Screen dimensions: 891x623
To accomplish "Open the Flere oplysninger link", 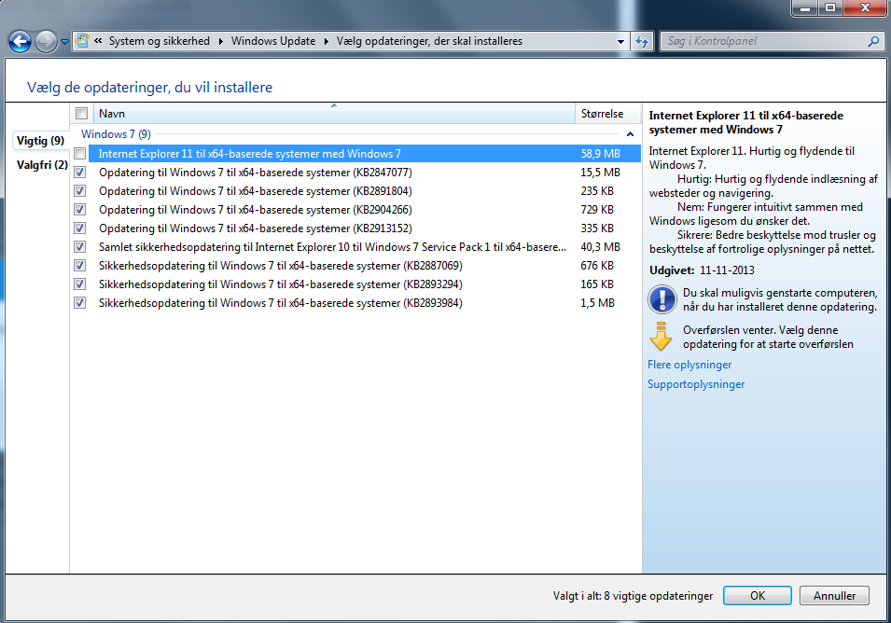I will point(689,365).
